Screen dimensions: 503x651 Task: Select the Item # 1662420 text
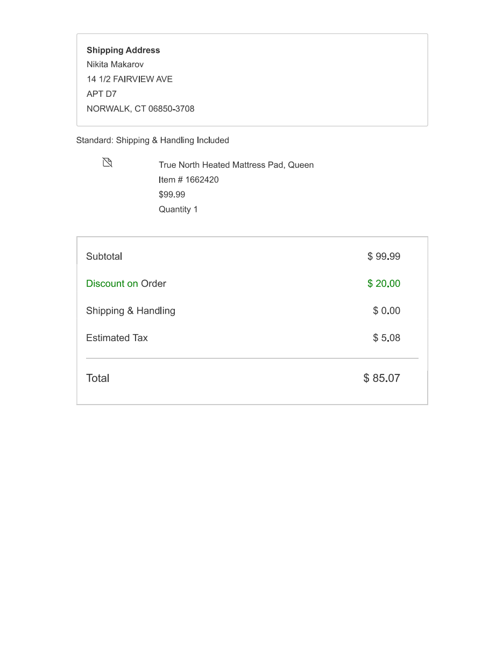click(189, 180)
